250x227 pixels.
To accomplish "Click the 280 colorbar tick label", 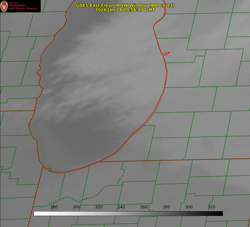I will [x=166, y=207].
